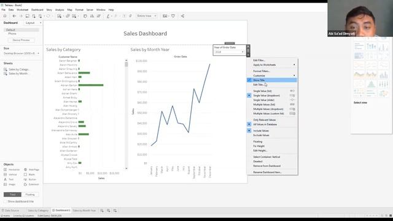Image resolution: width=393 pixels, height=221 pixels.
Task: Select the Image object
Action: [10, 184]
